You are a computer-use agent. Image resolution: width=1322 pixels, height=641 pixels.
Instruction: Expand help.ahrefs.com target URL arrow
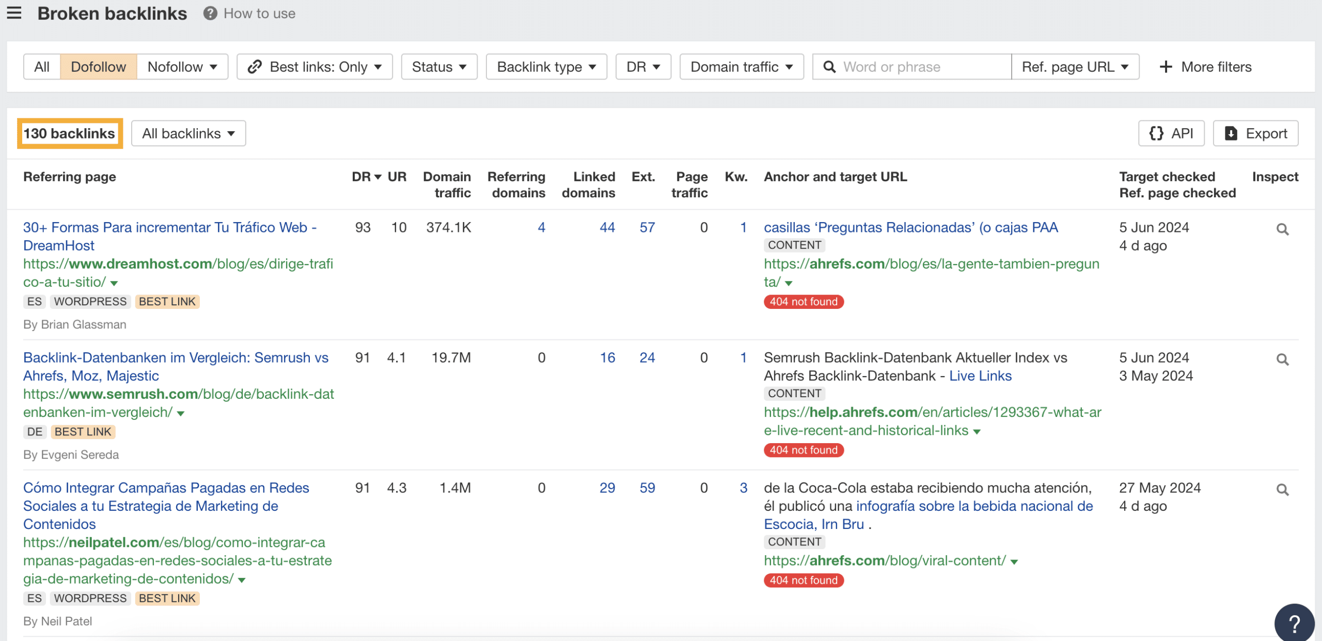(977, 431)
